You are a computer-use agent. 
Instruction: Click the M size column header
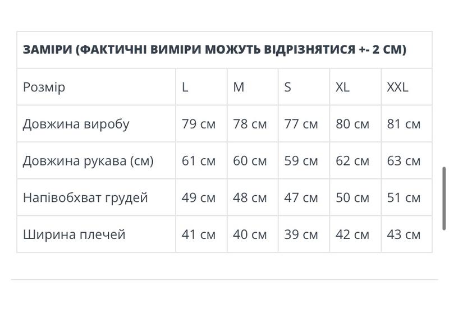pyautogui.click(x=239, y=87)
